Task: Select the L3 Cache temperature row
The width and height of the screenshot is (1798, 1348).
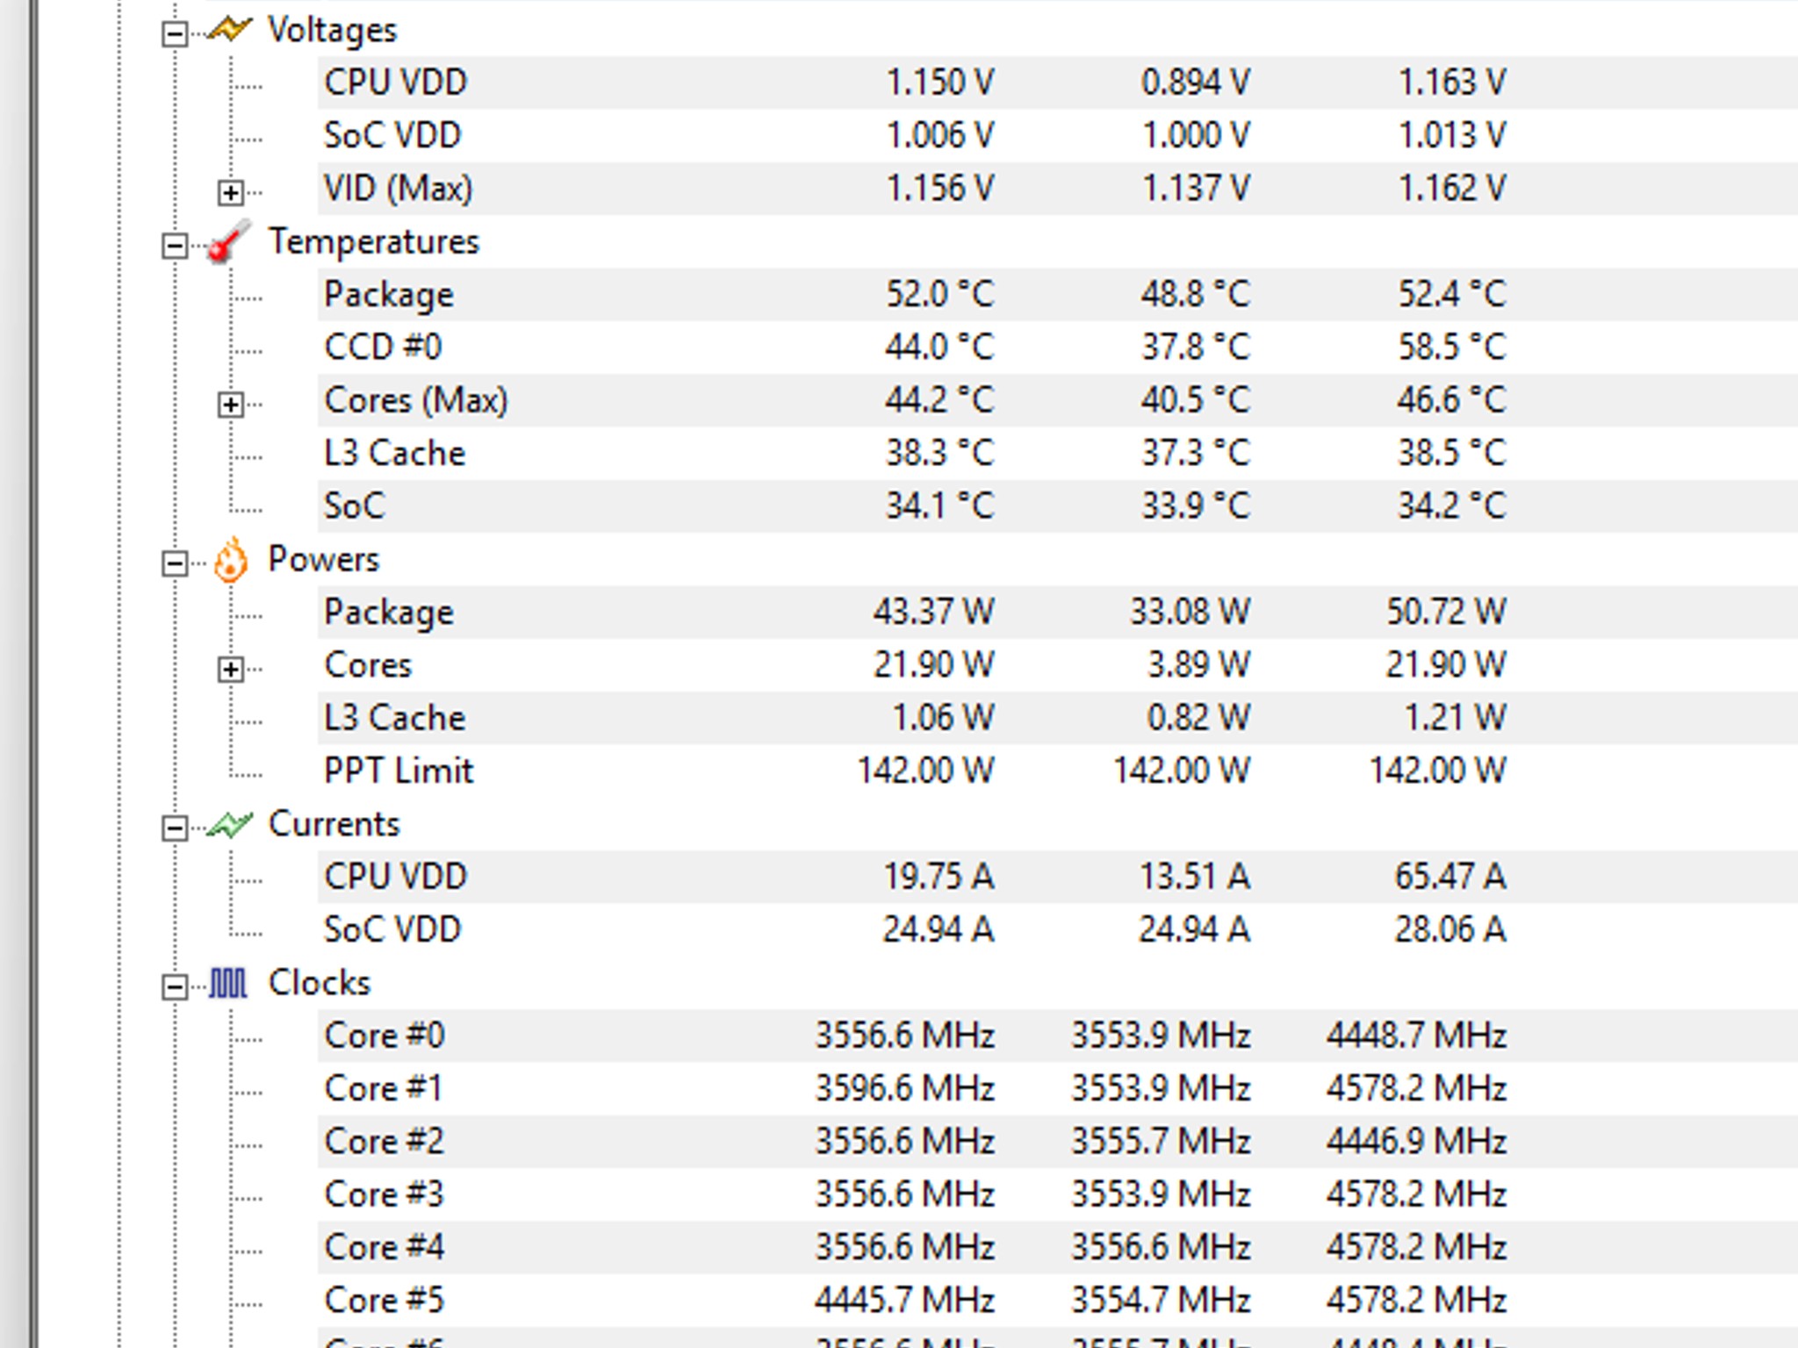Action: tap(1057, 453)
